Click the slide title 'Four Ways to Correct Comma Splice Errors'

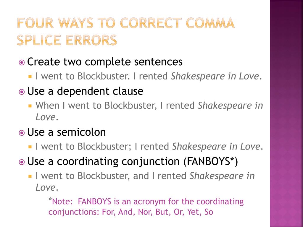tap(126, 32)
